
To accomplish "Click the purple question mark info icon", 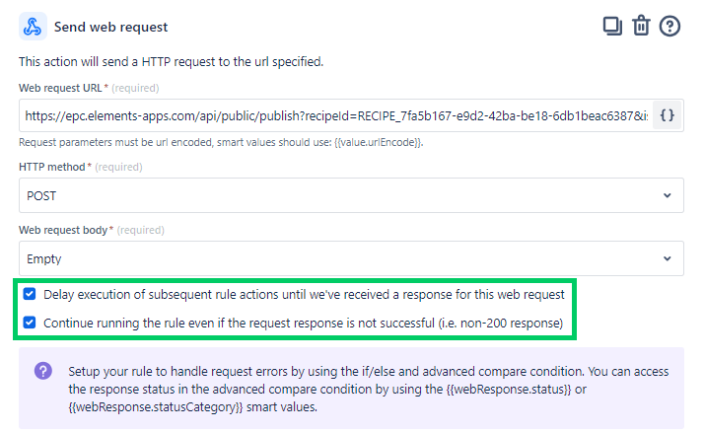I will coord(43,371).
